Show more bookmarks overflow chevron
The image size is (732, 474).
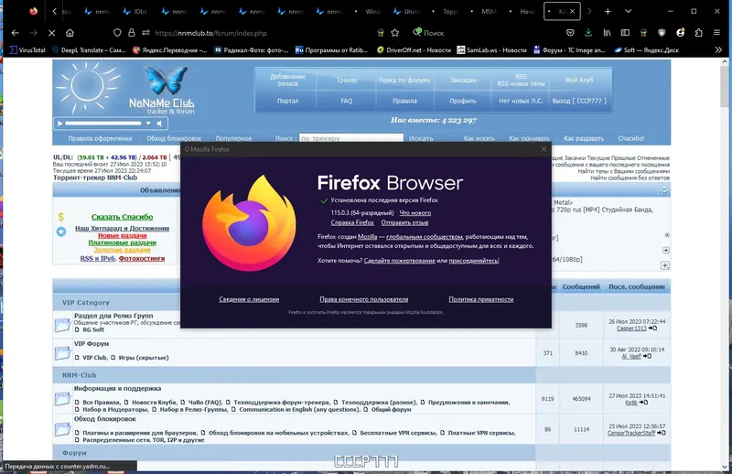pos(718,50)
